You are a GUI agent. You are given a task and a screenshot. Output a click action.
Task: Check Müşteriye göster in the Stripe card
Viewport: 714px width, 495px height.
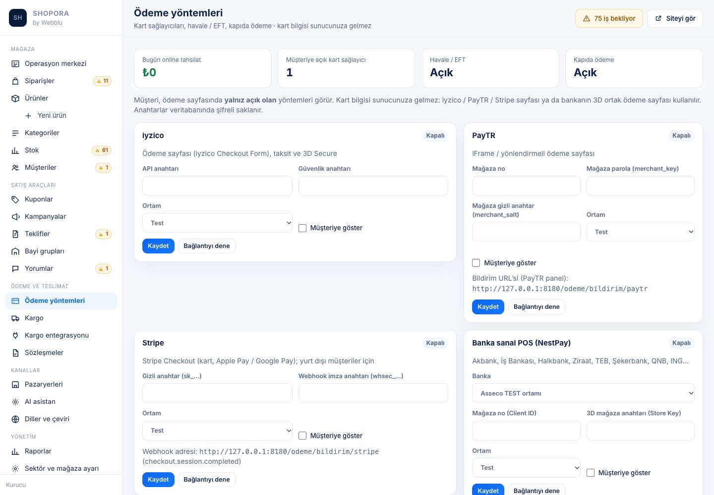point(302,436)
